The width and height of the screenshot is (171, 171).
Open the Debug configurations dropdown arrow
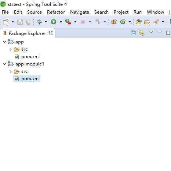pos(46,22)
